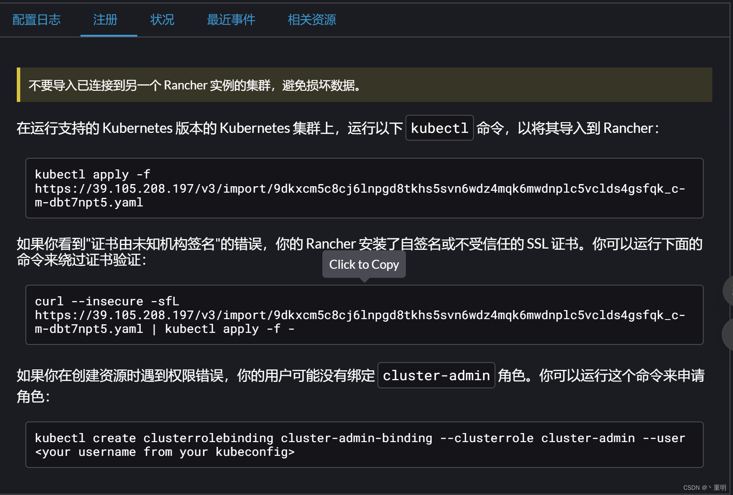The width and height of the screenshot is (733, 495).
Task: Click the paragraph about 证书由未知机构签名 error
Action: pyautogui.click(x=360, y=252)
